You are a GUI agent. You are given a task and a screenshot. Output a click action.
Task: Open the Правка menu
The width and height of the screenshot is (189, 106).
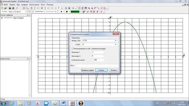tap(12, 5)
